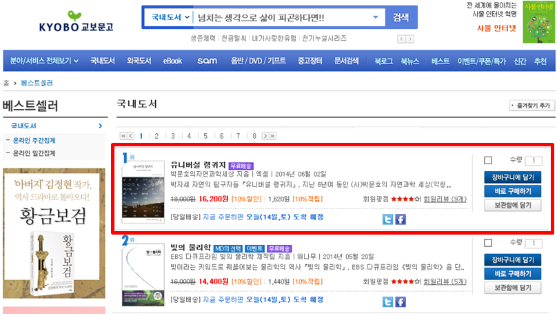557x316 pixels.
Task: Click the Kyobo logo
Action: 76,21
